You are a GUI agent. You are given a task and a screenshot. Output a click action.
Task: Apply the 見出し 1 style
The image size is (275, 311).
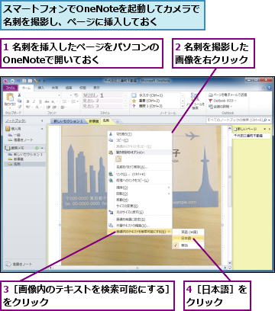coord(102,95)
